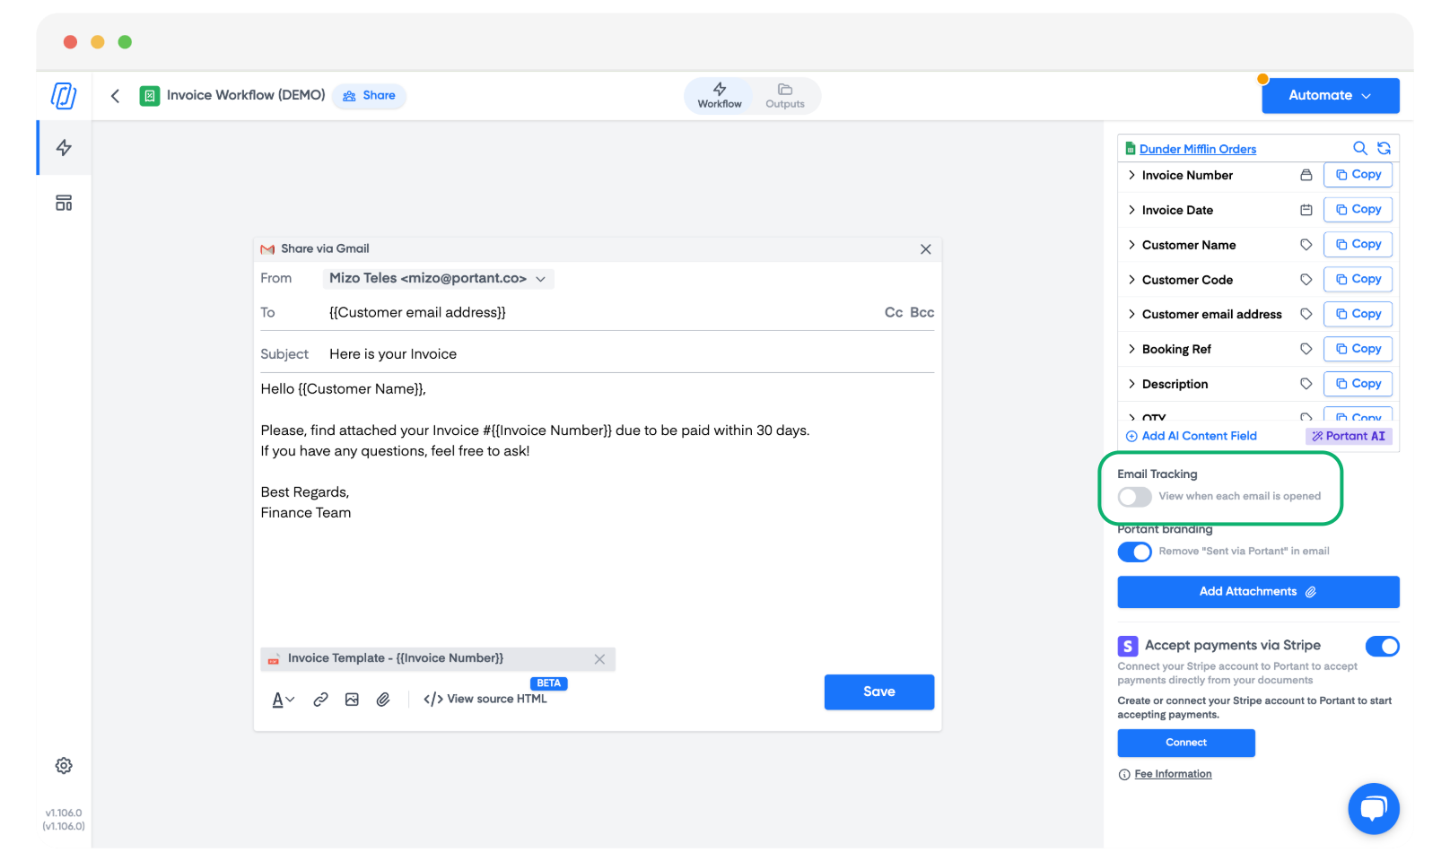Open settings gear in left sidebar
This screenshot has height=861, width=1450.
[x=64, y=766]
